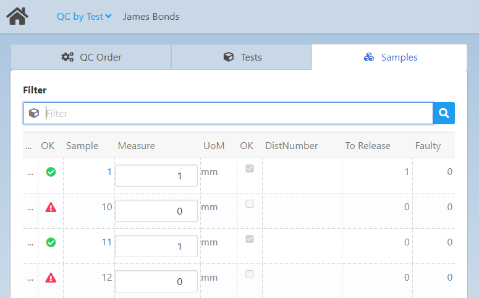
Task: Click Measure field for sample 11
Action: coord(156,246)
